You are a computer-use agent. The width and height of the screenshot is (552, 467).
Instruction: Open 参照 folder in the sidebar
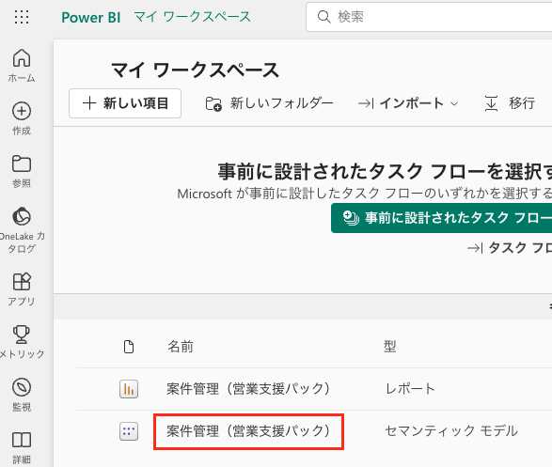(22, 171)
